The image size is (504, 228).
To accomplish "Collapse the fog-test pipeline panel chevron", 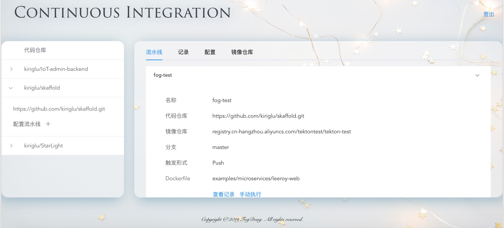I will (x=477, y=75).
